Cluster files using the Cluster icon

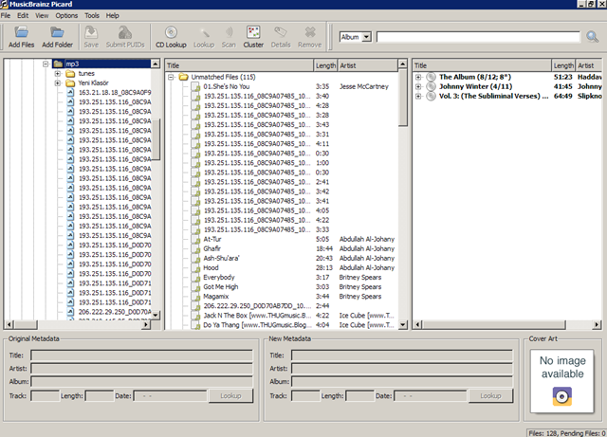pyautogui.click(x=253, y=32)
